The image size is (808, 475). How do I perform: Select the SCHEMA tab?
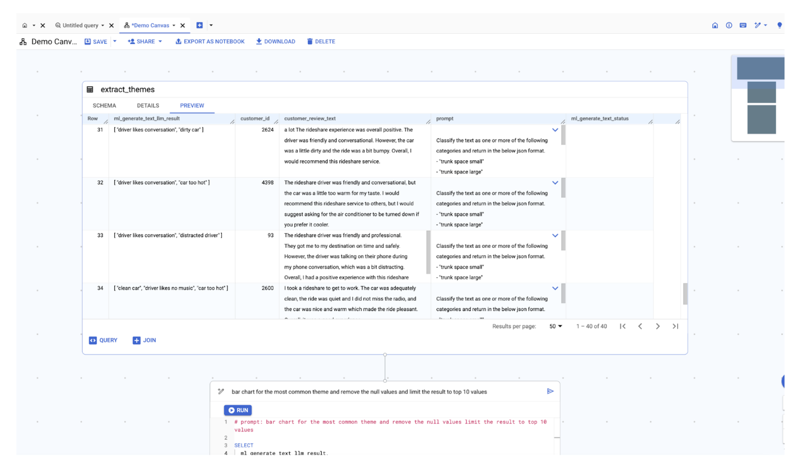tap(104, 105)
